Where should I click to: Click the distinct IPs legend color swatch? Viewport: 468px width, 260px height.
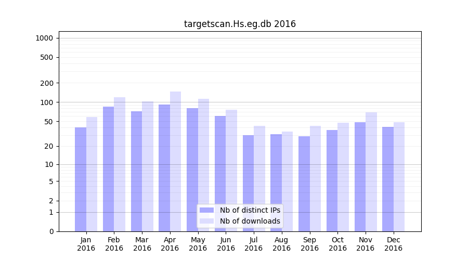[x=206, y=210]
